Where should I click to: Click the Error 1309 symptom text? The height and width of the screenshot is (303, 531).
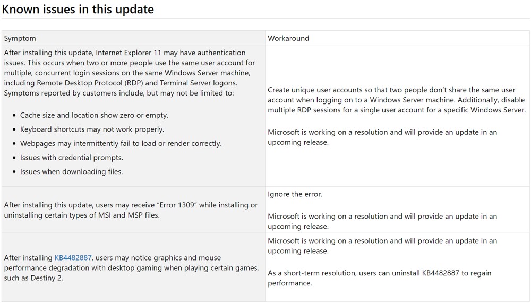[x=131, y=210]
